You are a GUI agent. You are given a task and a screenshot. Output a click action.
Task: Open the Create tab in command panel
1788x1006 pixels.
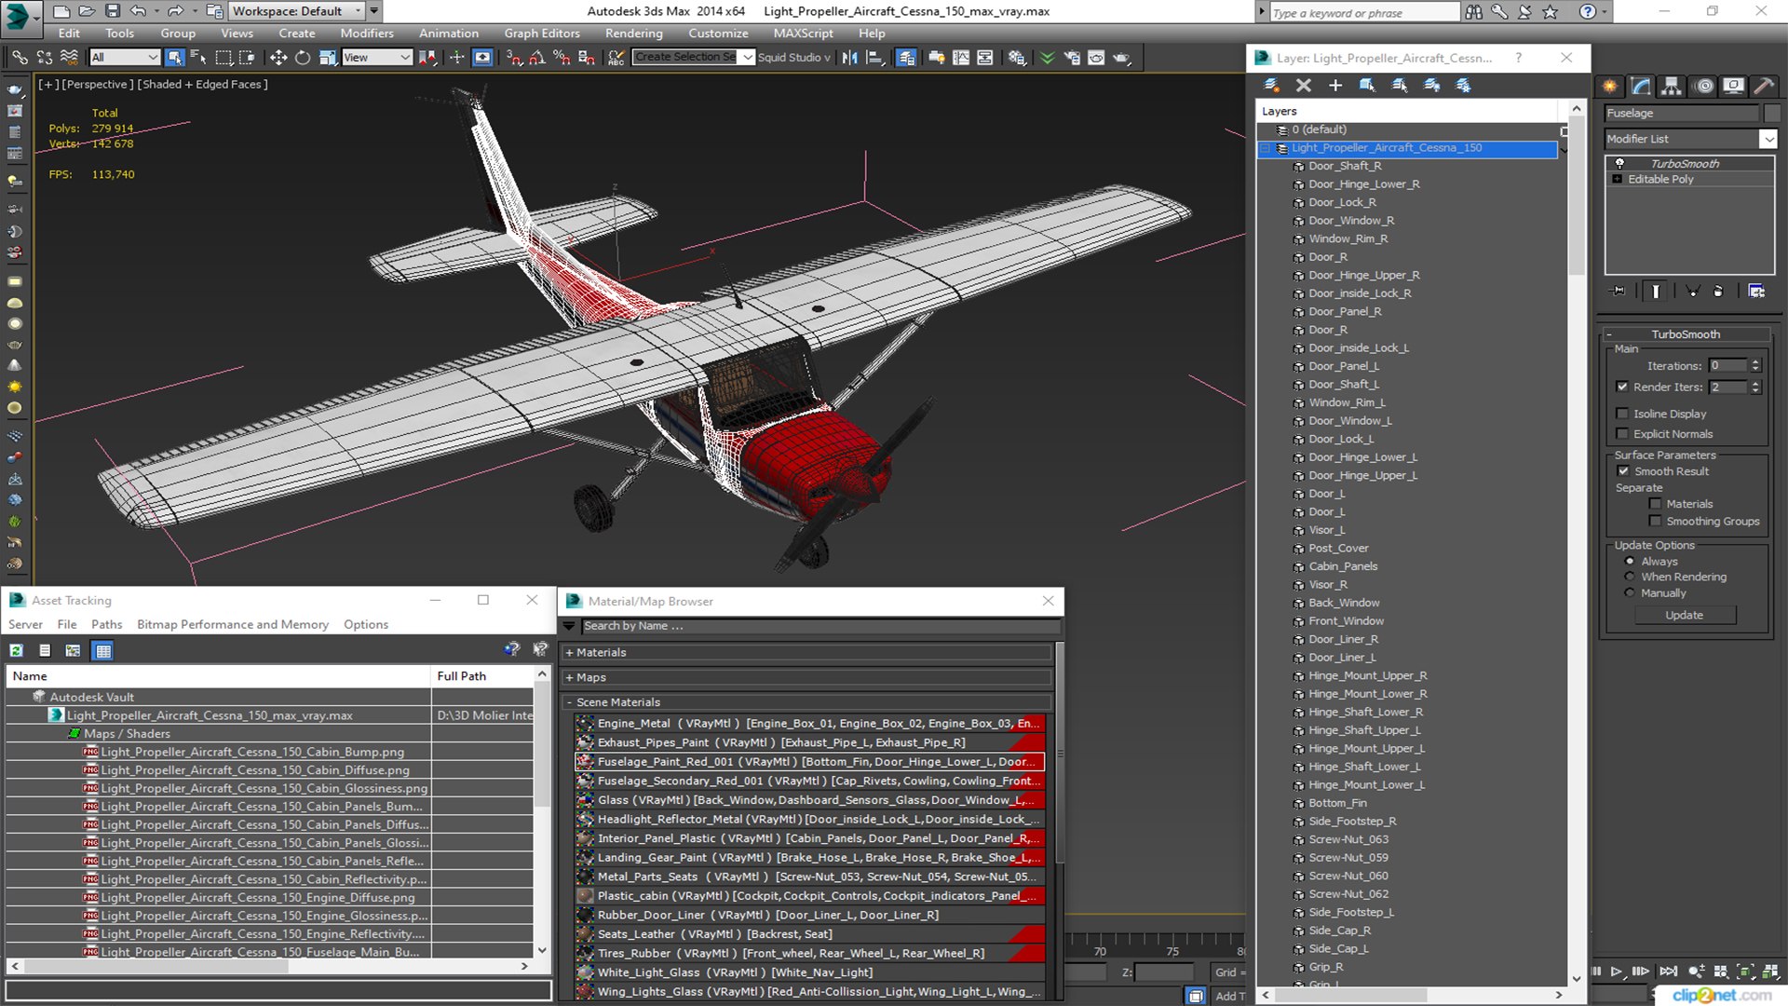(1609, 86)
